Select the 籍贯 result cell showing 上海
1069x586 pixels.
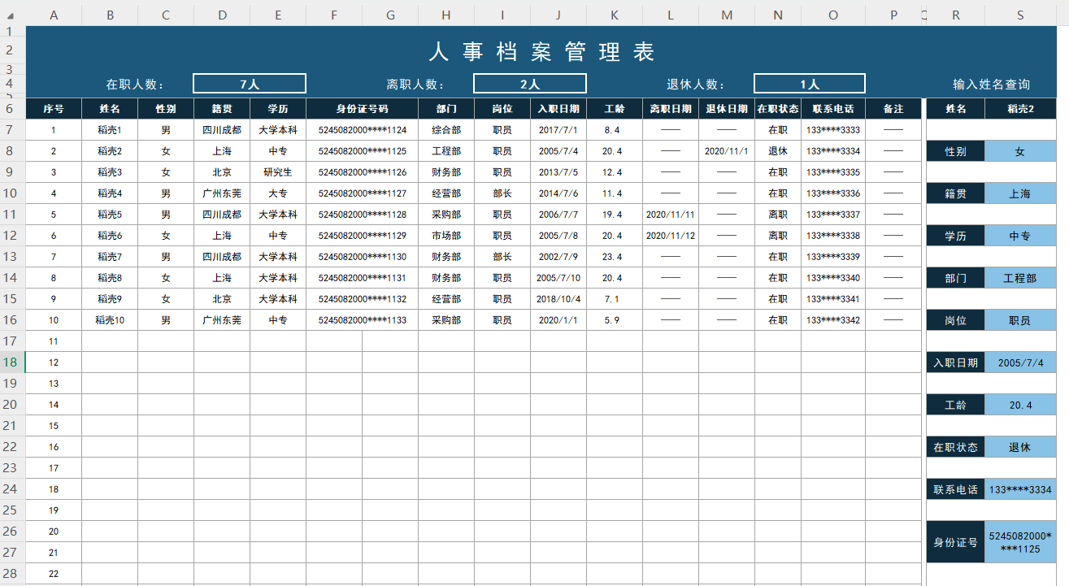[x=1021, y=193]
